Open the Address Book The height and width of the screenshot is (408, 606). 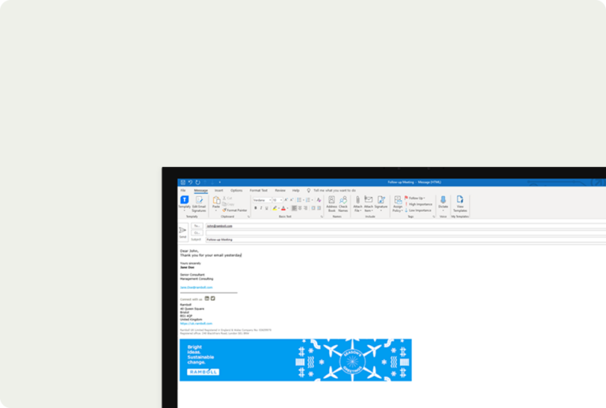[x=331, y=202]
